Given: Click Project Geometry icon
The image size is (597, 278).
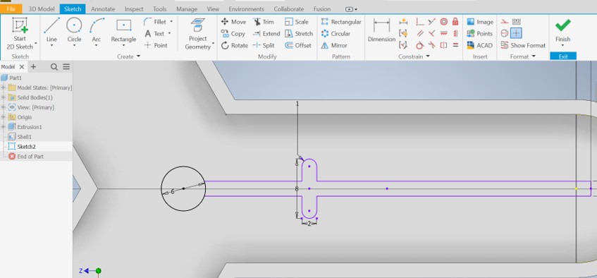Looking at the screenshot, I should tap(197, 26).
